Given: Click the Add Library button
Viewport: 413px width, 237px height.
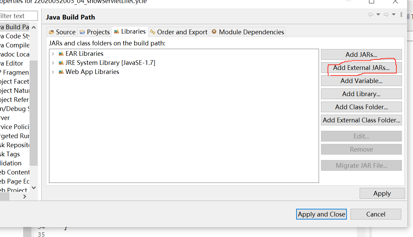Looking at the screenshot, I should (361, 94).
